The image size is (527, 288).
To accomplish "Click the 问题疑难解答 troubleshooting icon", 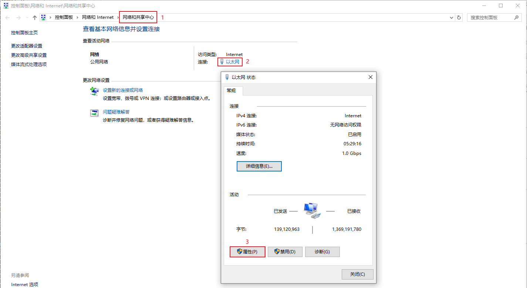I will pyautogui.click(x=94, y=113).
